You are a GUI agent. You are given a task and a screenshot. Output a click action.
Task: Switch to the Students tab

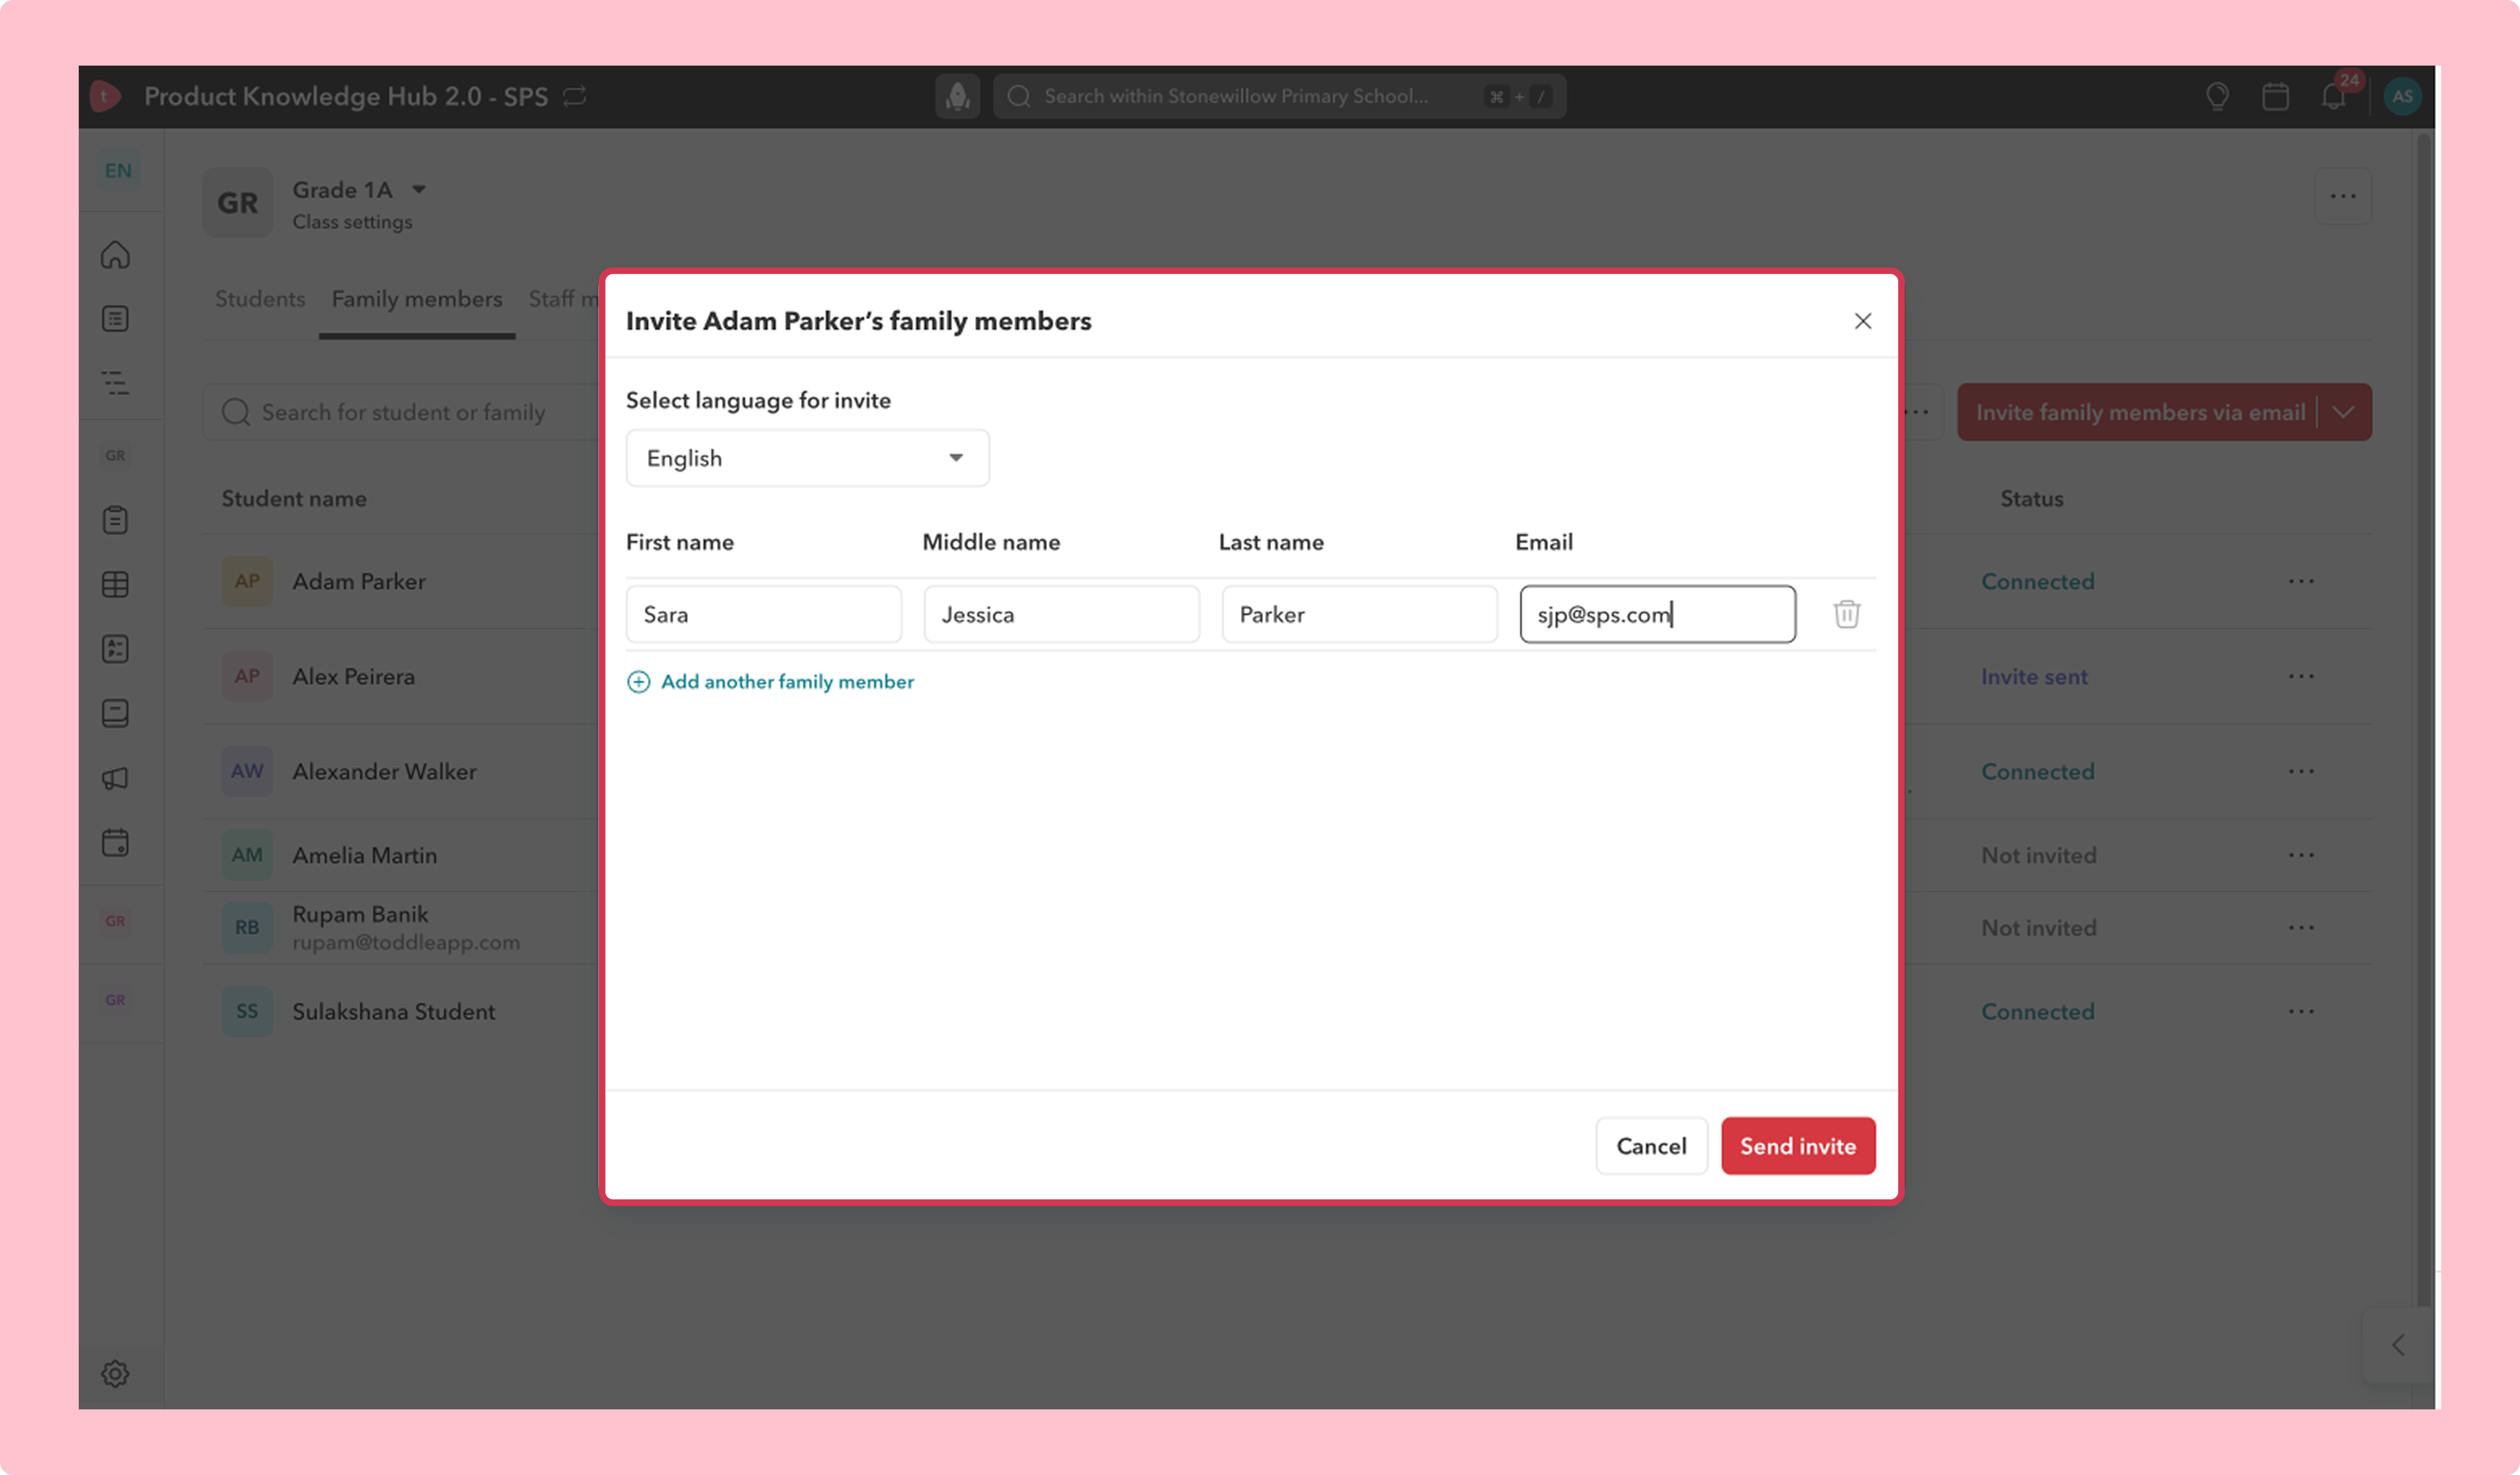(x=260, y=299)
